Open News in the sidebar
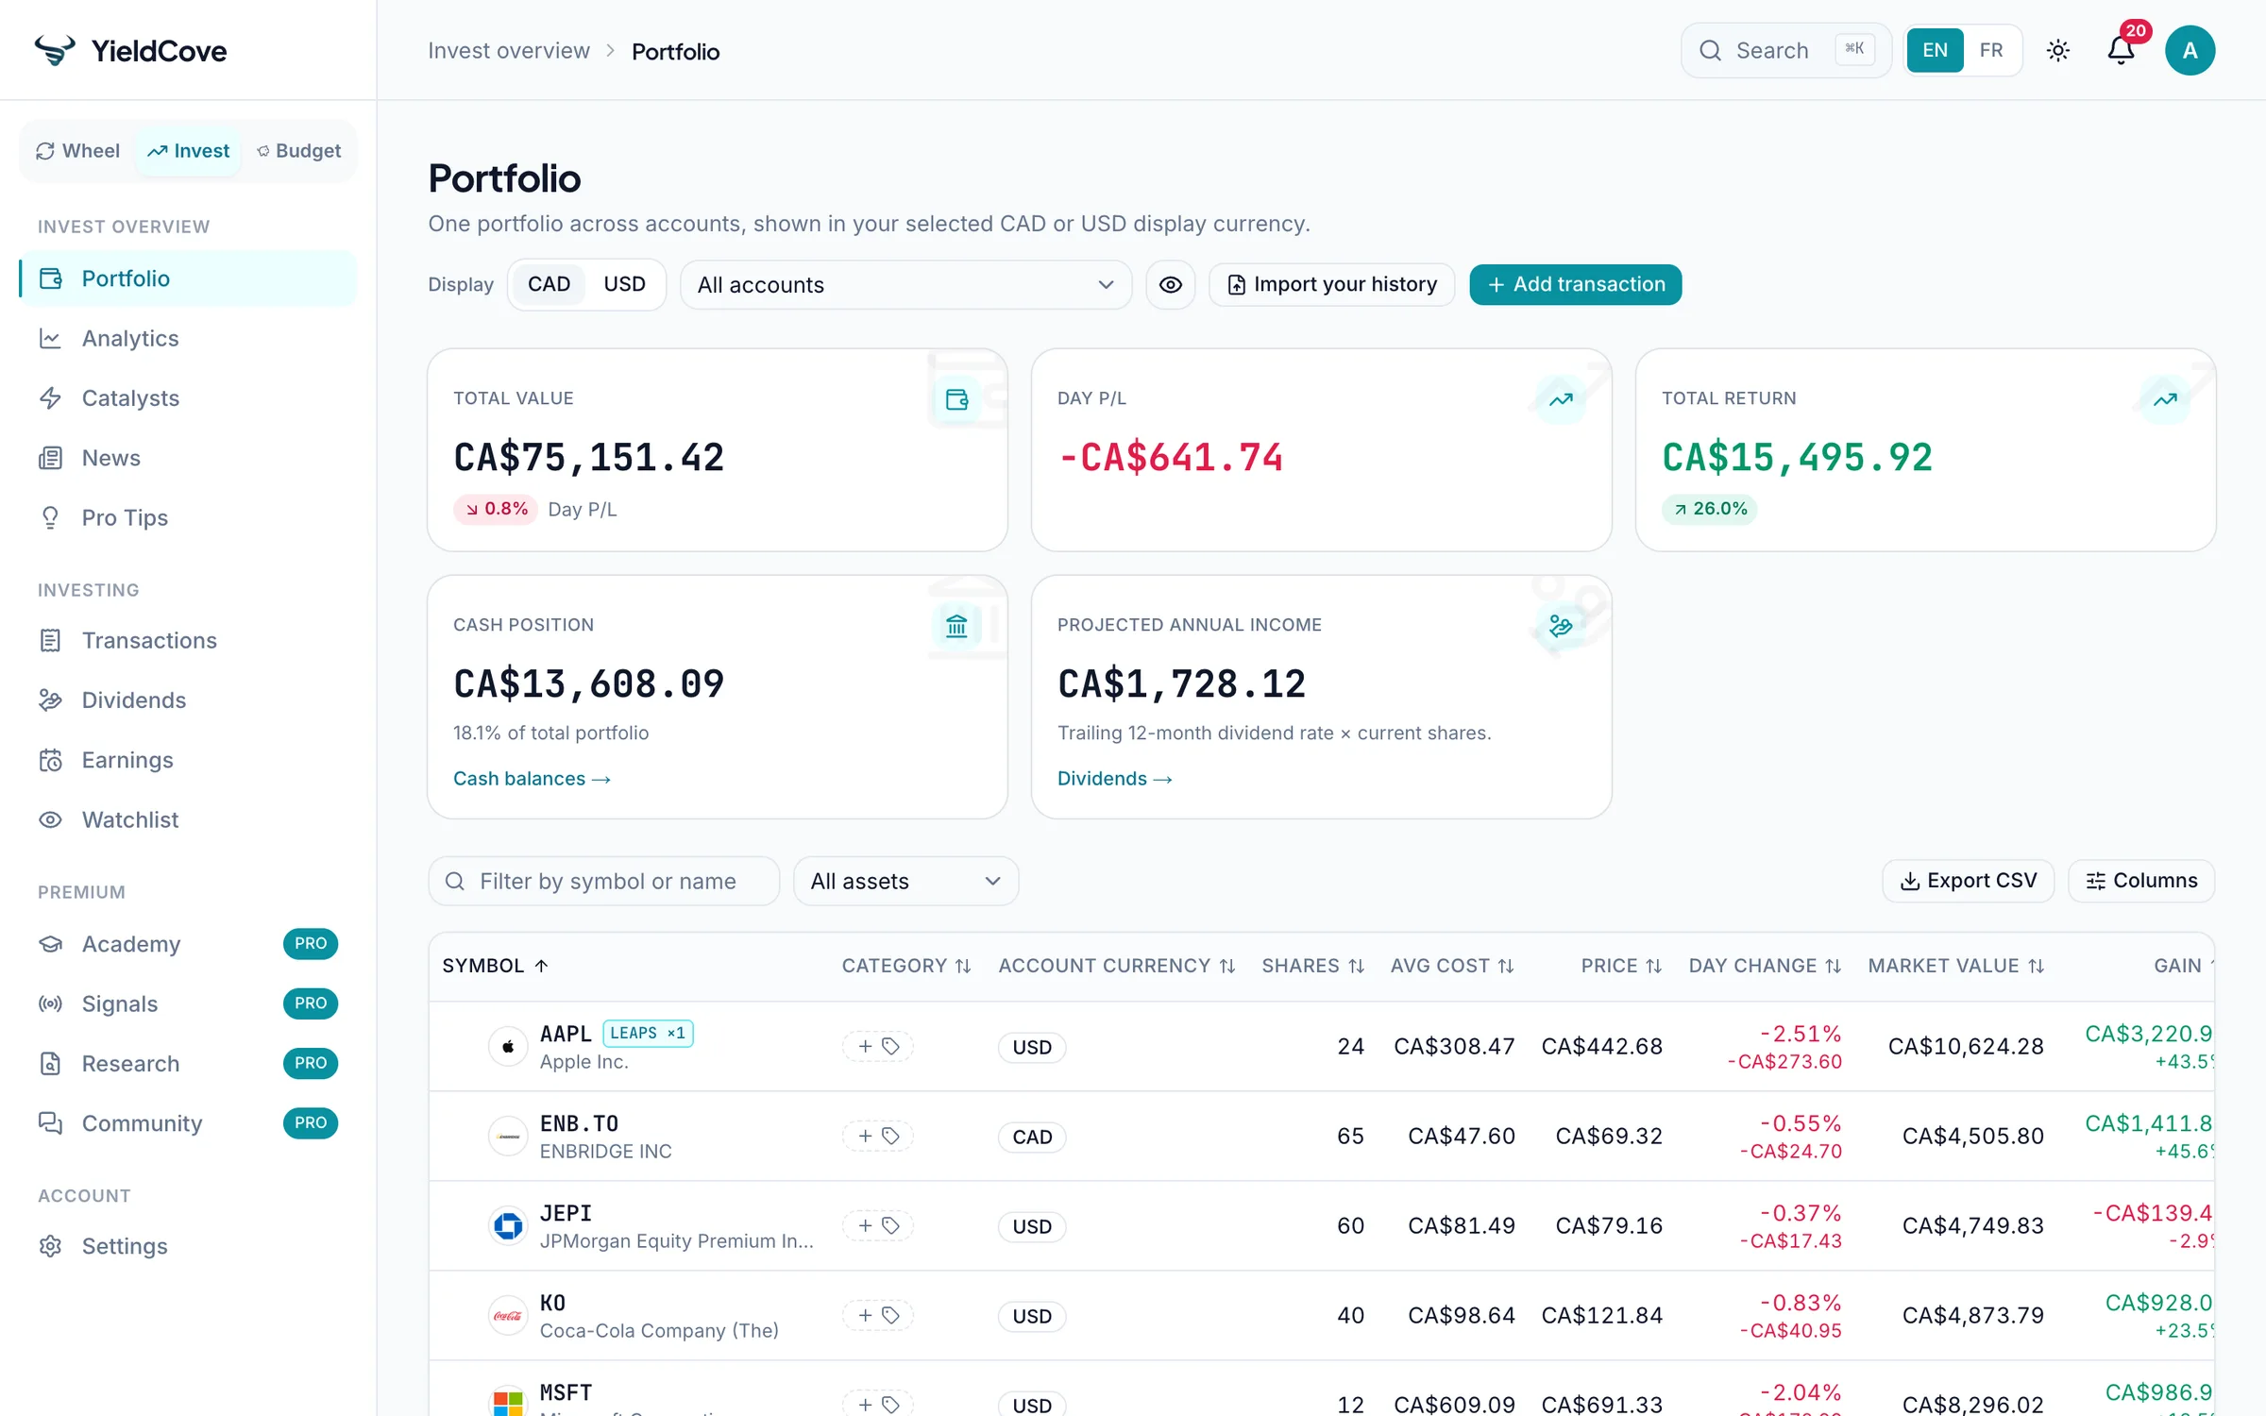The height and width of the screenshot is (1416, 2266). 188,458
